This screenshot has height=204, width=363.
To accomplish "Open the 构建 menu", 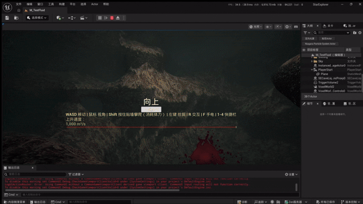I will [x=62, y=4].
